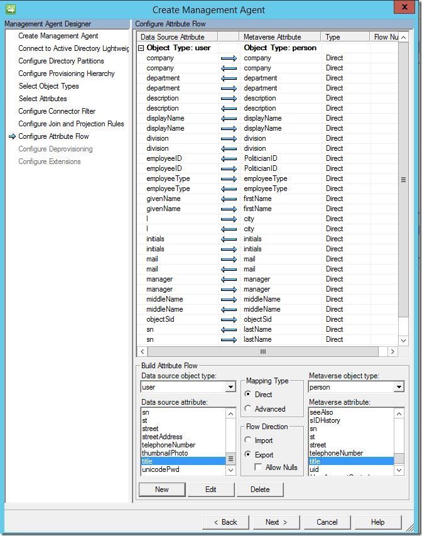Go to Select Object Types step
This screenshot has height=536, width=422.
48,86
